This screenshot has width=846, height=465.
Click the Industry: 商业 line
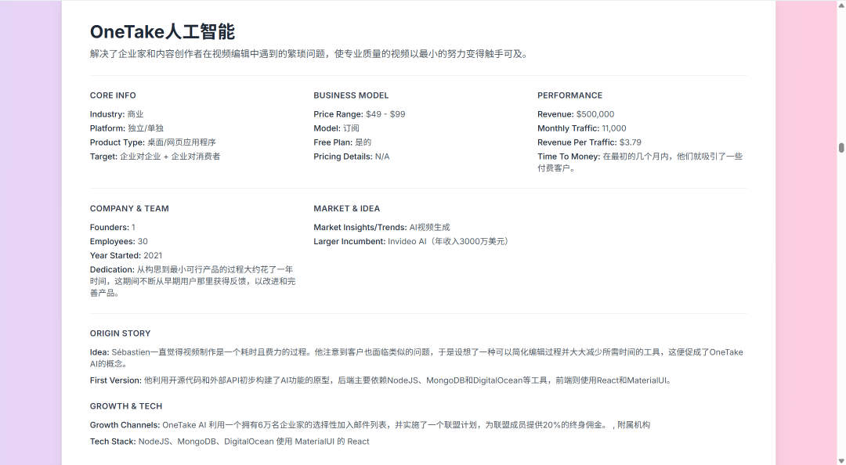(117, 114)
